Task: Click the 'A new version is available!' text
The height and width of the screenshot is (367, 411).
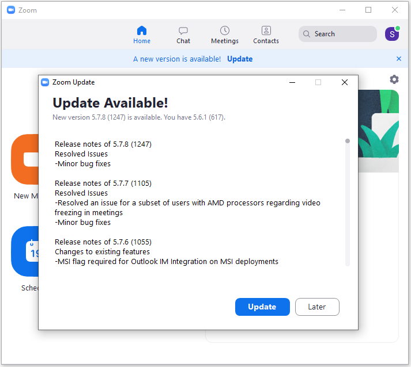Action: (x=177, y=59)
